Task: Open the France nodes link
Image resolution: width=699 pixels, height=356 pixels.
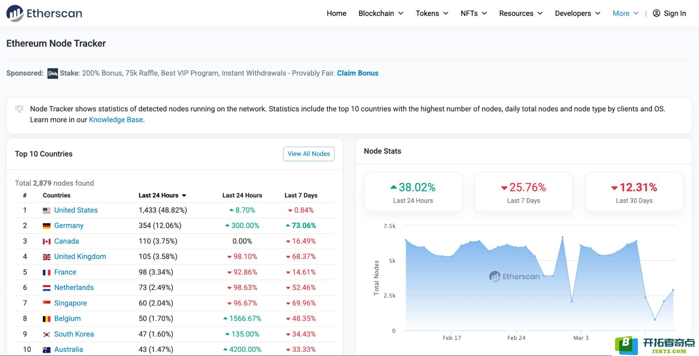Action: (65, 272)
